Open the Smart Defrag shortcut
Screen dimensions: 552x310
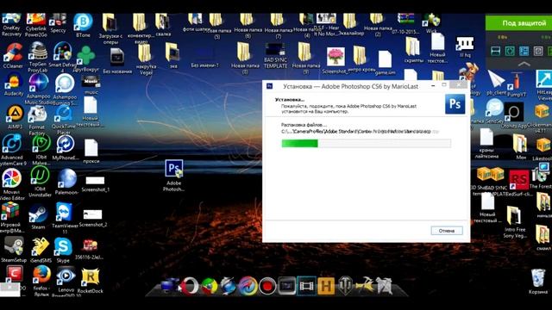coord(62,57)
